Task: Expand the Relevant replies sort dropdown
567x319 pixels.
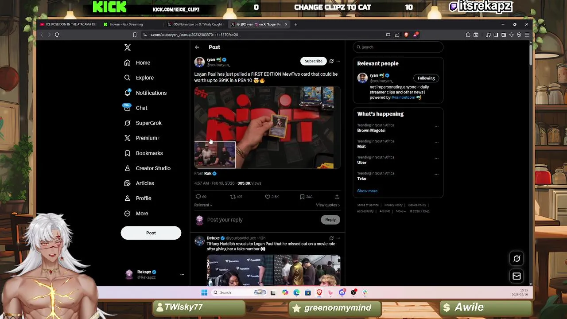Action: [x=203, y=205]
